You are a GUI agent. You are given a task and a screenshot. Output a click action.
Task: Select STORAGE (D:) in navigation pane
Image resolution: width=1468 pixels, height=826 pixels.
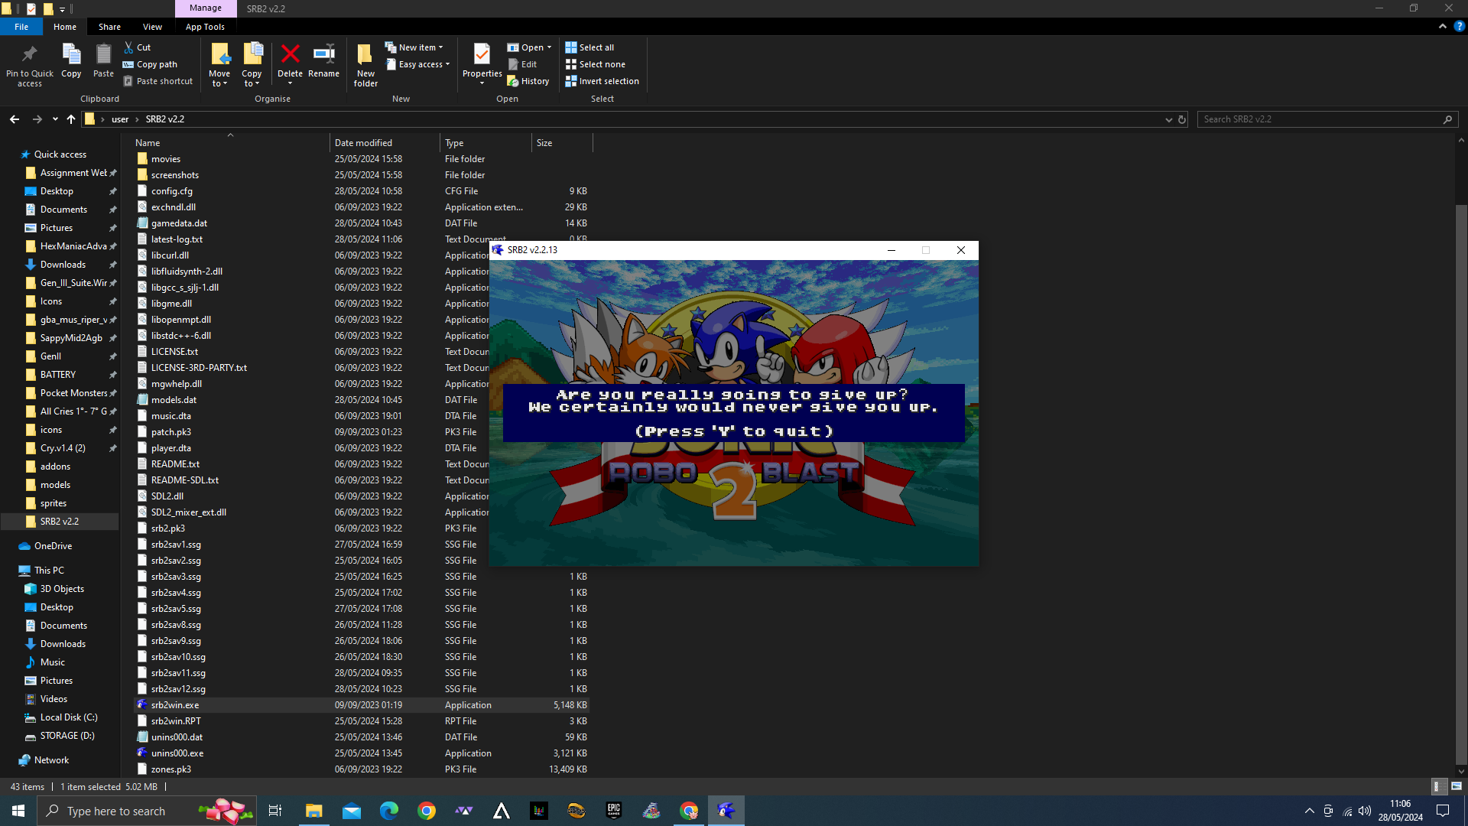67,736
